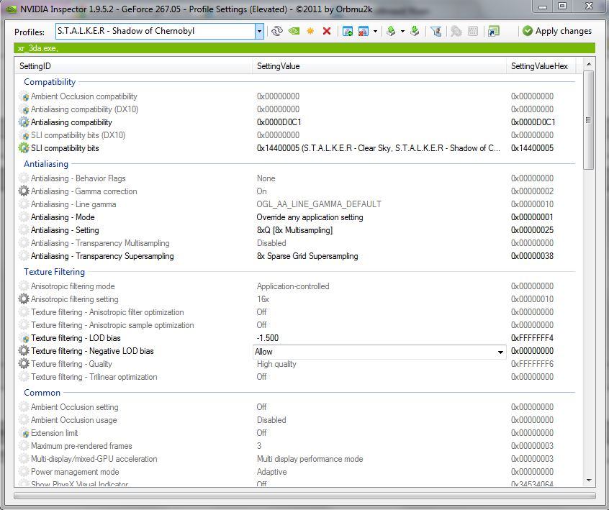Screen dimensions: 609x510
Task: Open dropdown arrow next to export icon
Action: tap(402, 31)
